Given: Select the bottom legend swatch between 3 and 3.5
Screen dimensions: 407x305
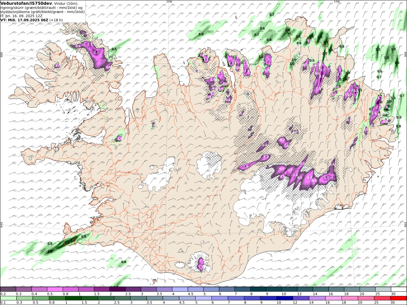Looking at the screenshot, I should pos(138,298).
